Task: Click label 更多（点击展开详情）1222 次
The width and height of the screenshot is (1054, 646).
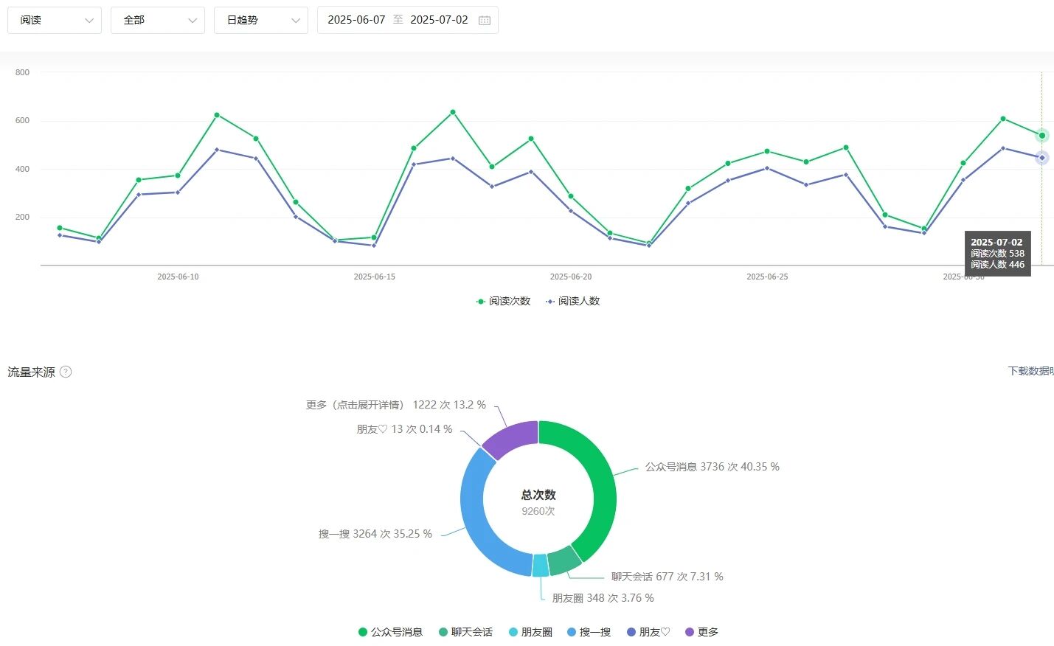Action: 396,405
